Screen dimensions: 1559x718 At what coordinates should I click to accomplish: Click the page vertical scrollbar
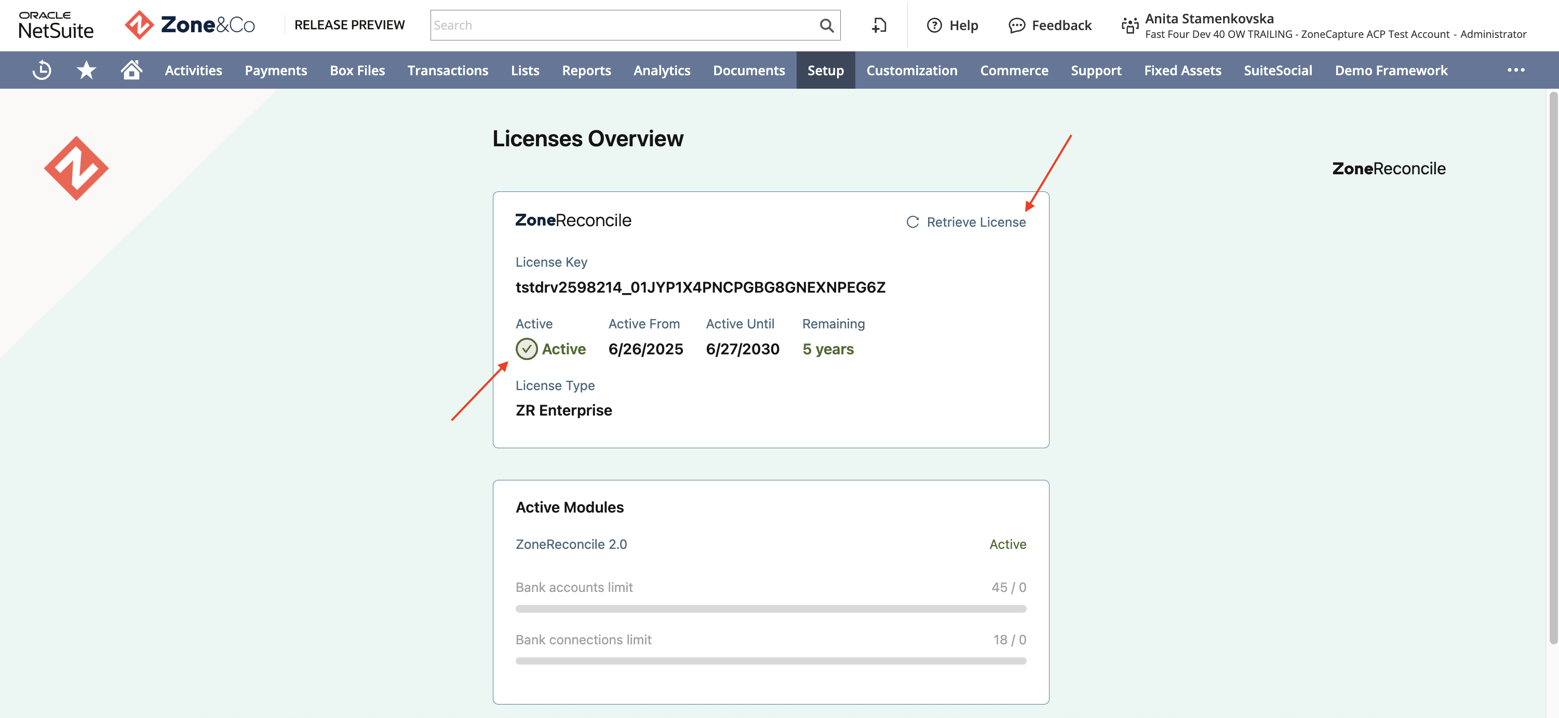(1553, 368)
